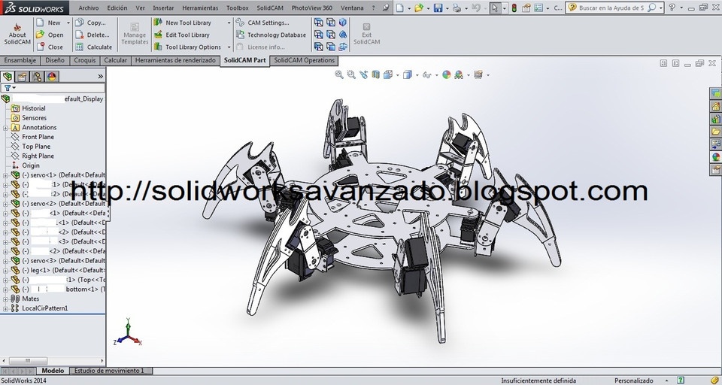Open the Save icon dropdown arrow
The image size is (722, 385).
(447, 8)
